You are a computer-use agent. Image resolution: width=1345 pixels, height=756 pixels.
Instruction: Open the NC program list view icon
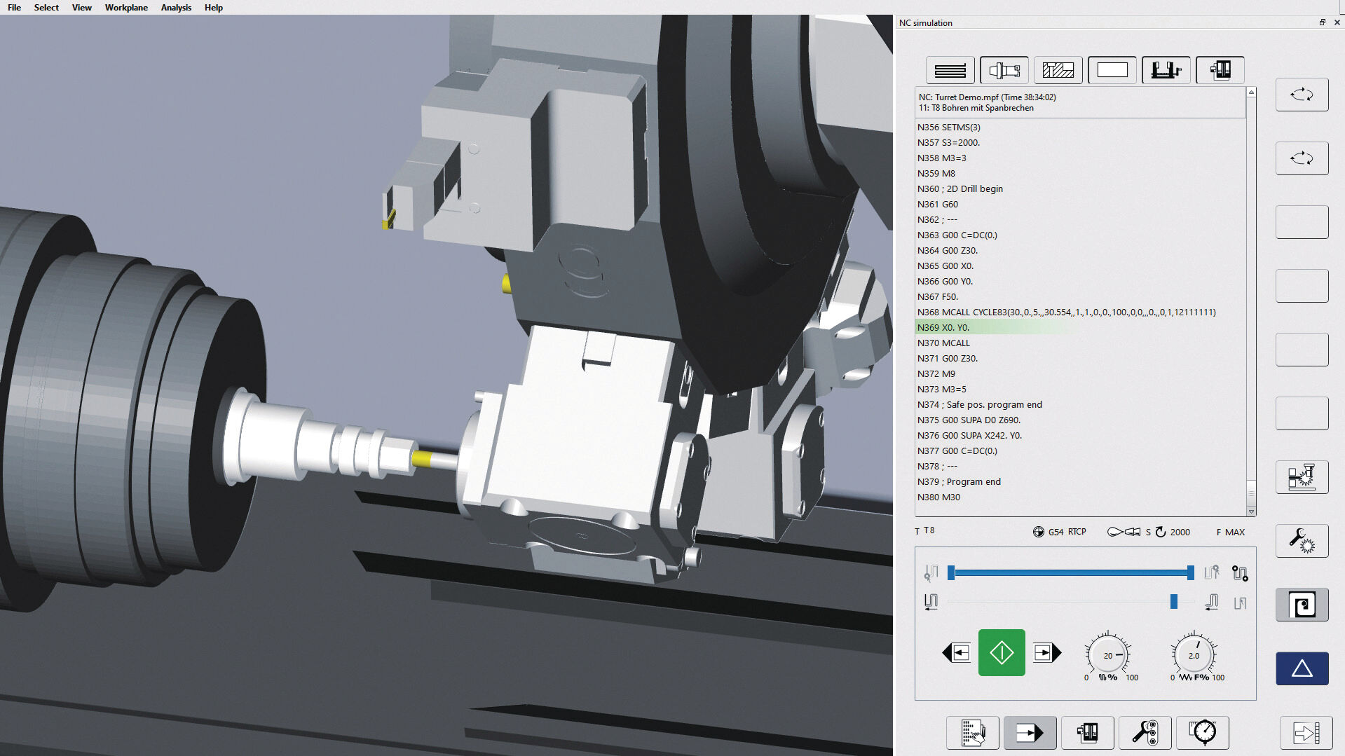[949, 70]
